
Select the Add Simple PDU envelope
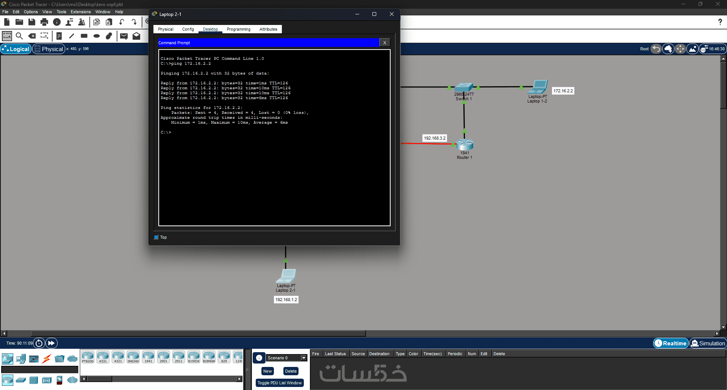tap(124, 36)
